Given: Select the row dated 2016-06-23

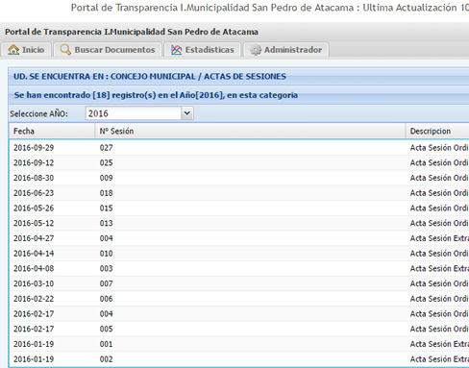Looking at the screenshot, I should coord(239,193).
